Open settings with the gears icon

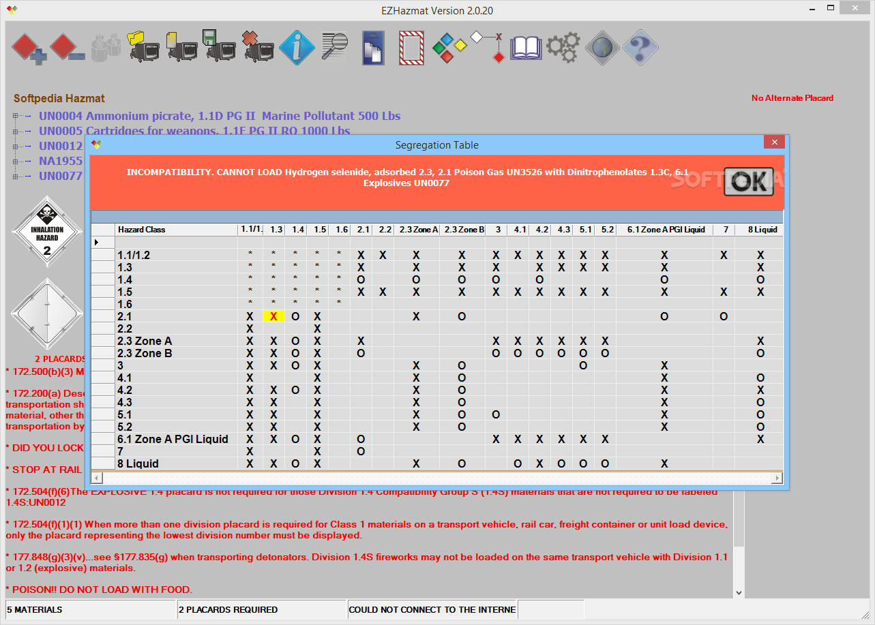pyautogui.click(x=564, y=48)
